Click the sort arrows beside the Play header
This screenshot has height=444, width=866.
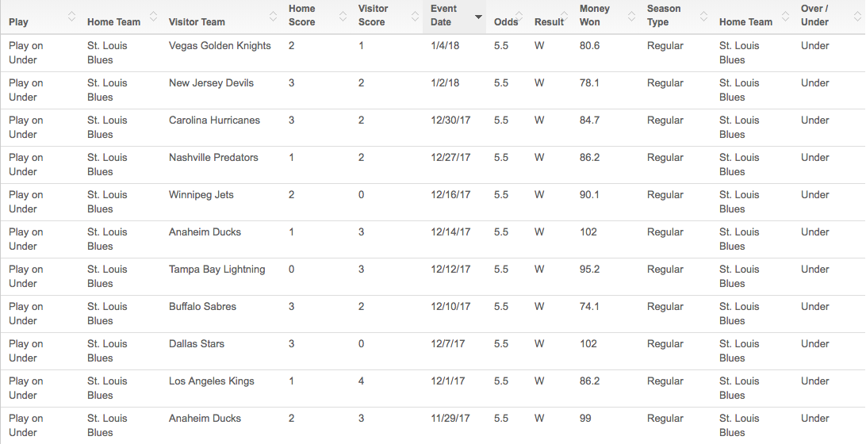point(72,16)
